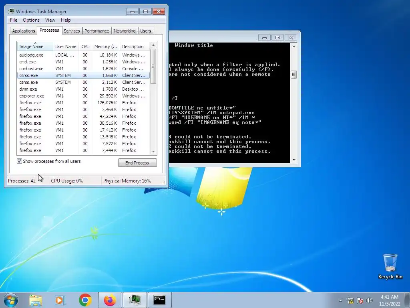Maximize the Command Prompt window
Image resolution: width=410 pixels, height=308 pixels.
pos(277,37)
